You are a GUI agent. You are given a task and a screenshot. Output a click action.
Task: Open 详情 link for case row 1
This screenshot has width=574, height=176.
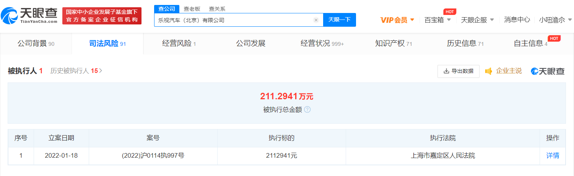553,156
